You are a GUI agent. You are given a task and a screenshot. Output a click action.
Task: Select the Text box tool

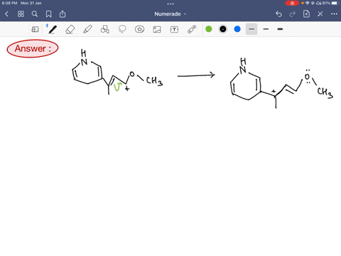tap(174, 29)
